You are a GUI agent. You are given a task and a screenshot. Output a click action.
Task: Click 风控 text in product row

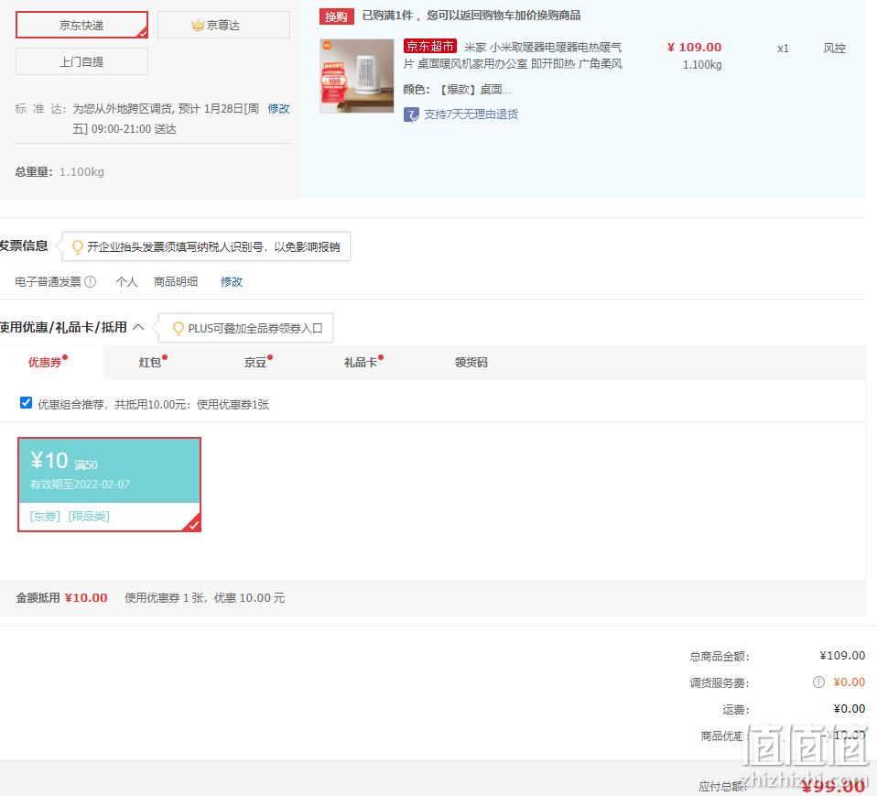click(835, 49)
